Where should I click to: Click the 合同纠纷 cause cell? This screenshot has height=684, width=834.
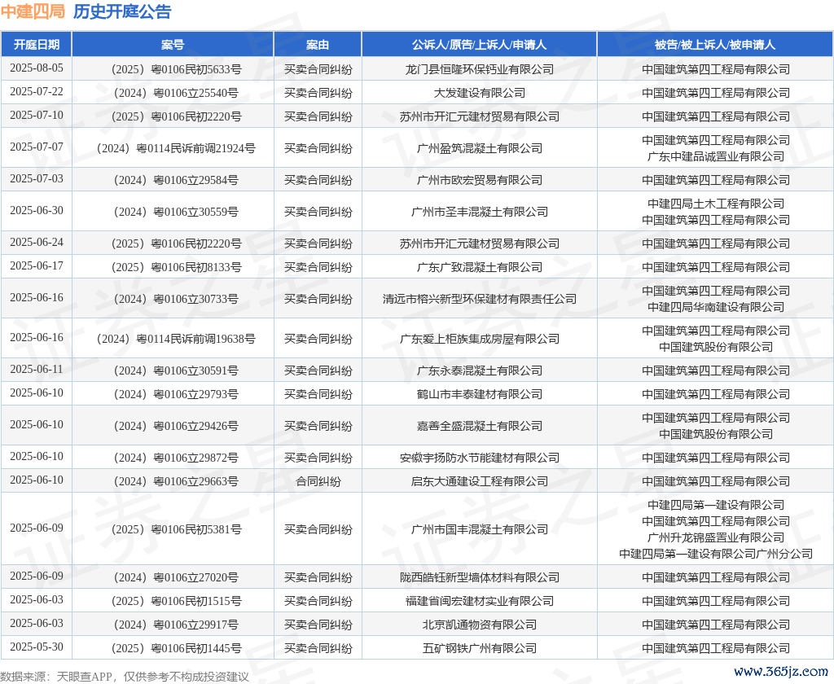(318, 481)
